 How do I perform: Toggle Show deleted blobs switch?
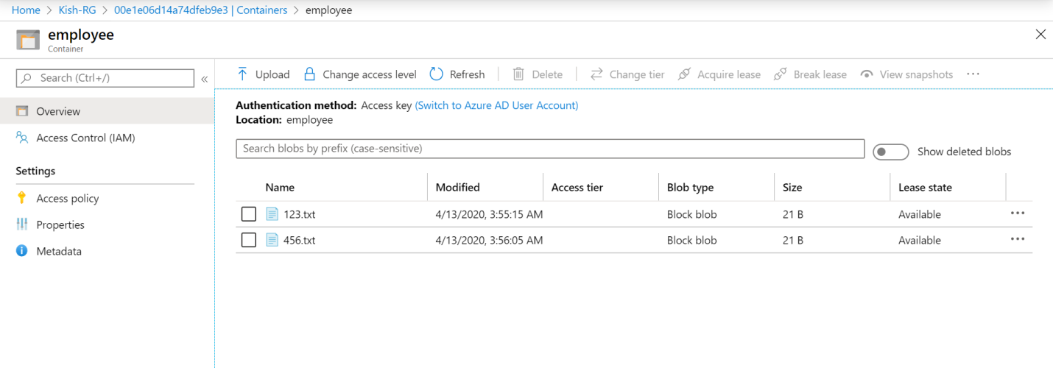point(890,152)
